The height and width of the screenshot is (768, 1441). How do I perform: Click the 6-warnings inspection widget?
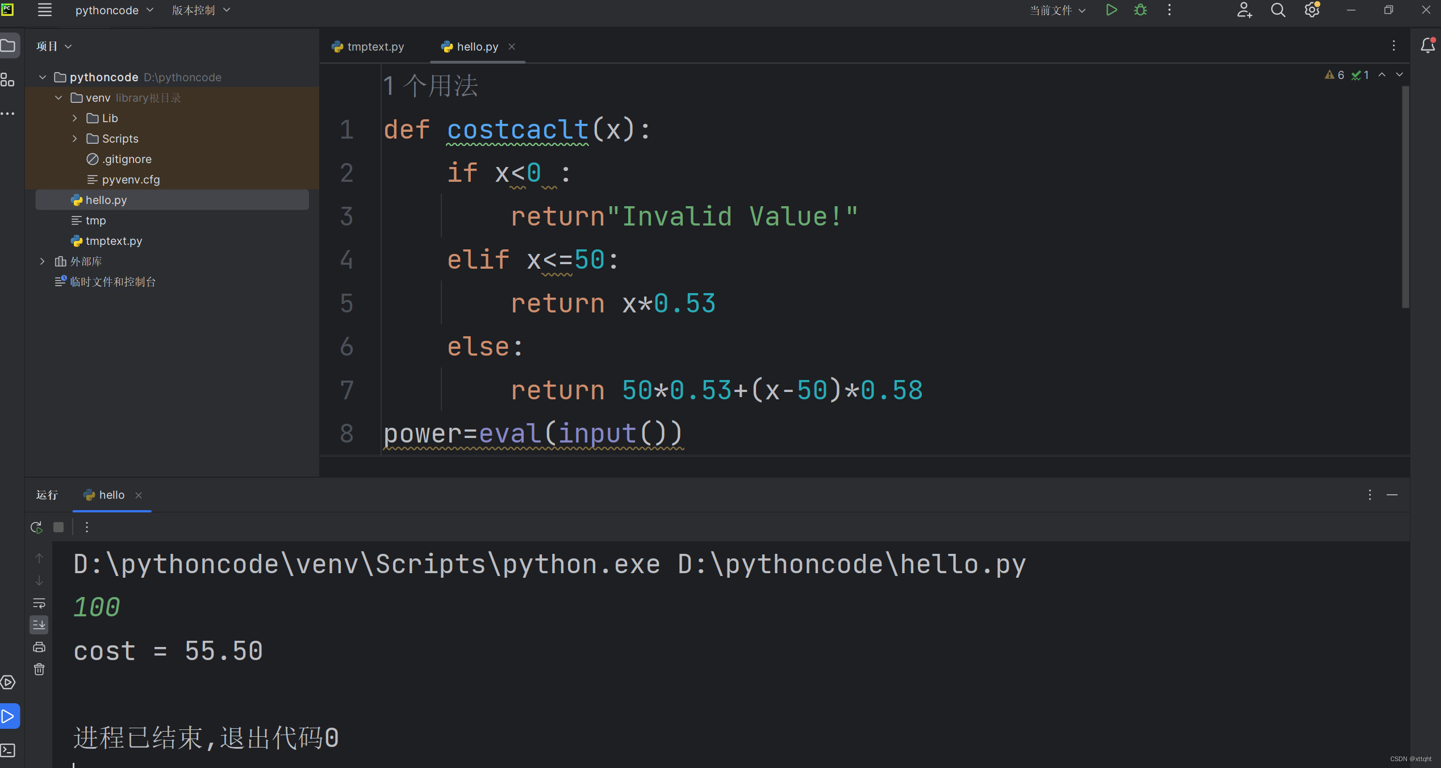[1335, 74]
